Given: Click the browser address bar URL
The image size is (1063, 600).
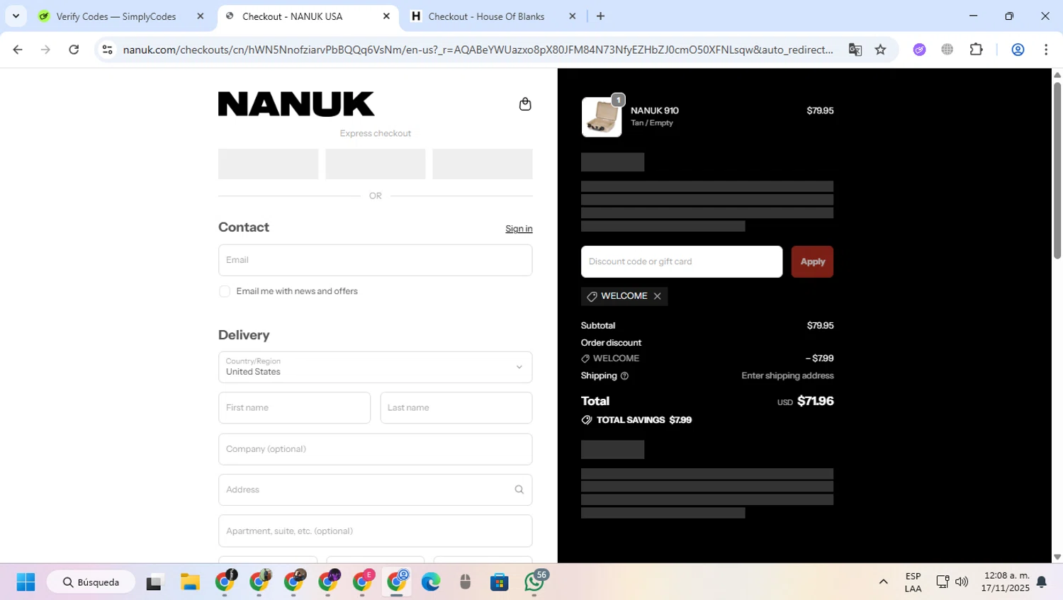Looking at the screenshot, I should click(478, 50).
